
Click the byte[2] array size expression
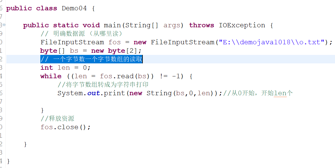pyautogui.click(x=123, y=51)
